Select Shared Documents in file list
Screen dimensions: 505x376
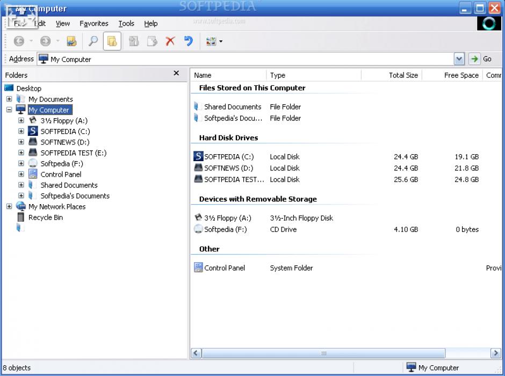point(233,107)
